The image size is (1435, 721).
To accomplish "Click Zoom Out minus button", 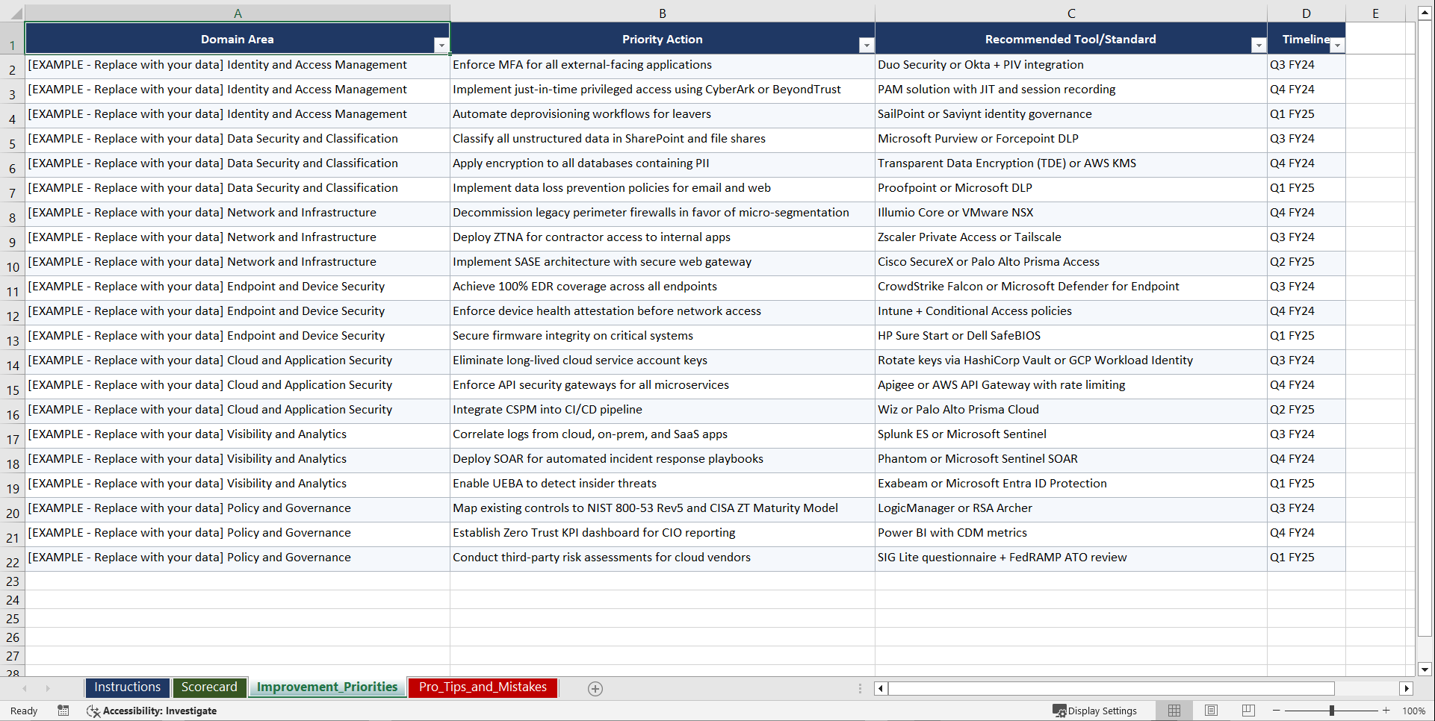I will (1277, 711).
